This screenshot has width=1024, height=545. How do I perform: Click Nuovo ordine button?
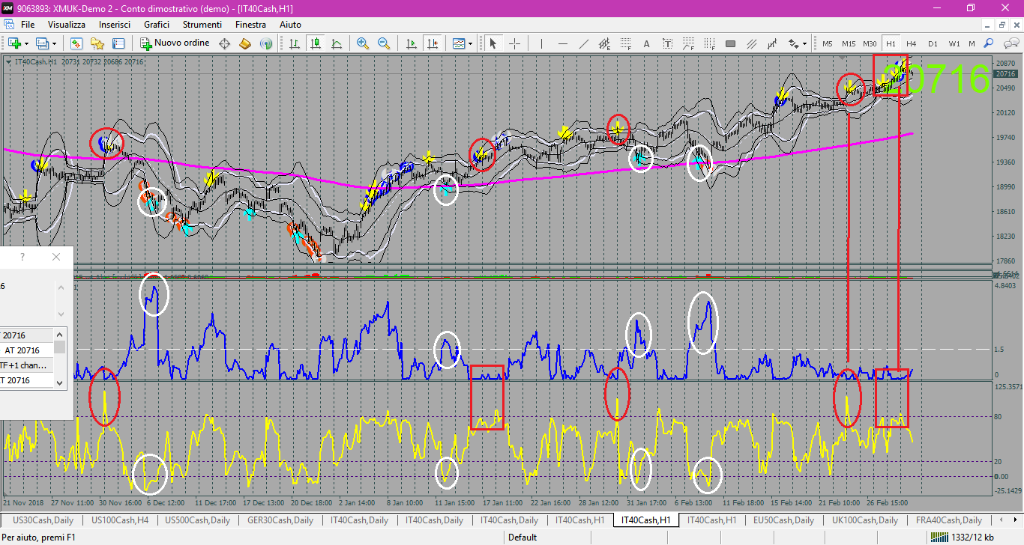pos(175,43)
